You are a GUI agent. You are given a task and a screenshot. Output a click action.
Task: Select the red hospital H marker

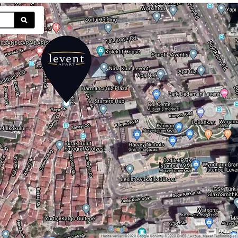click(x=56, y=28)
